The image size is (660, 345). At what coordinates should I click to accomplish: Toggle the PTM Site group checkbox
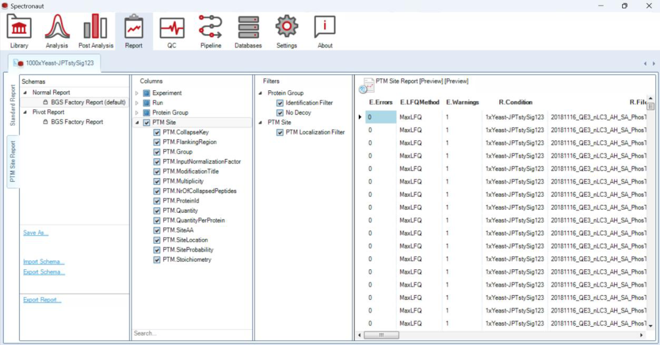click(x=147, y=123)
